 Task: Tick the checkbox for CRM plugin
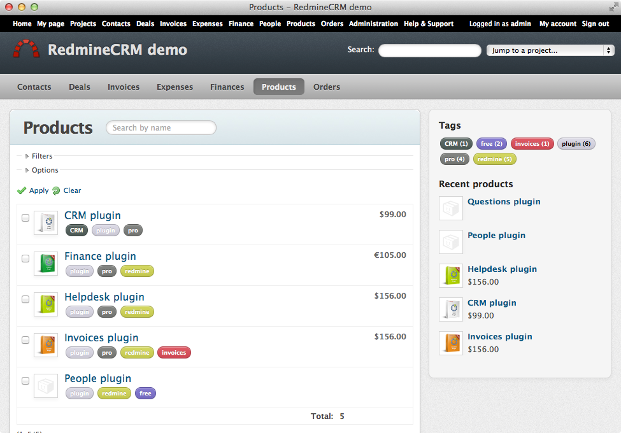pos(25,218)
